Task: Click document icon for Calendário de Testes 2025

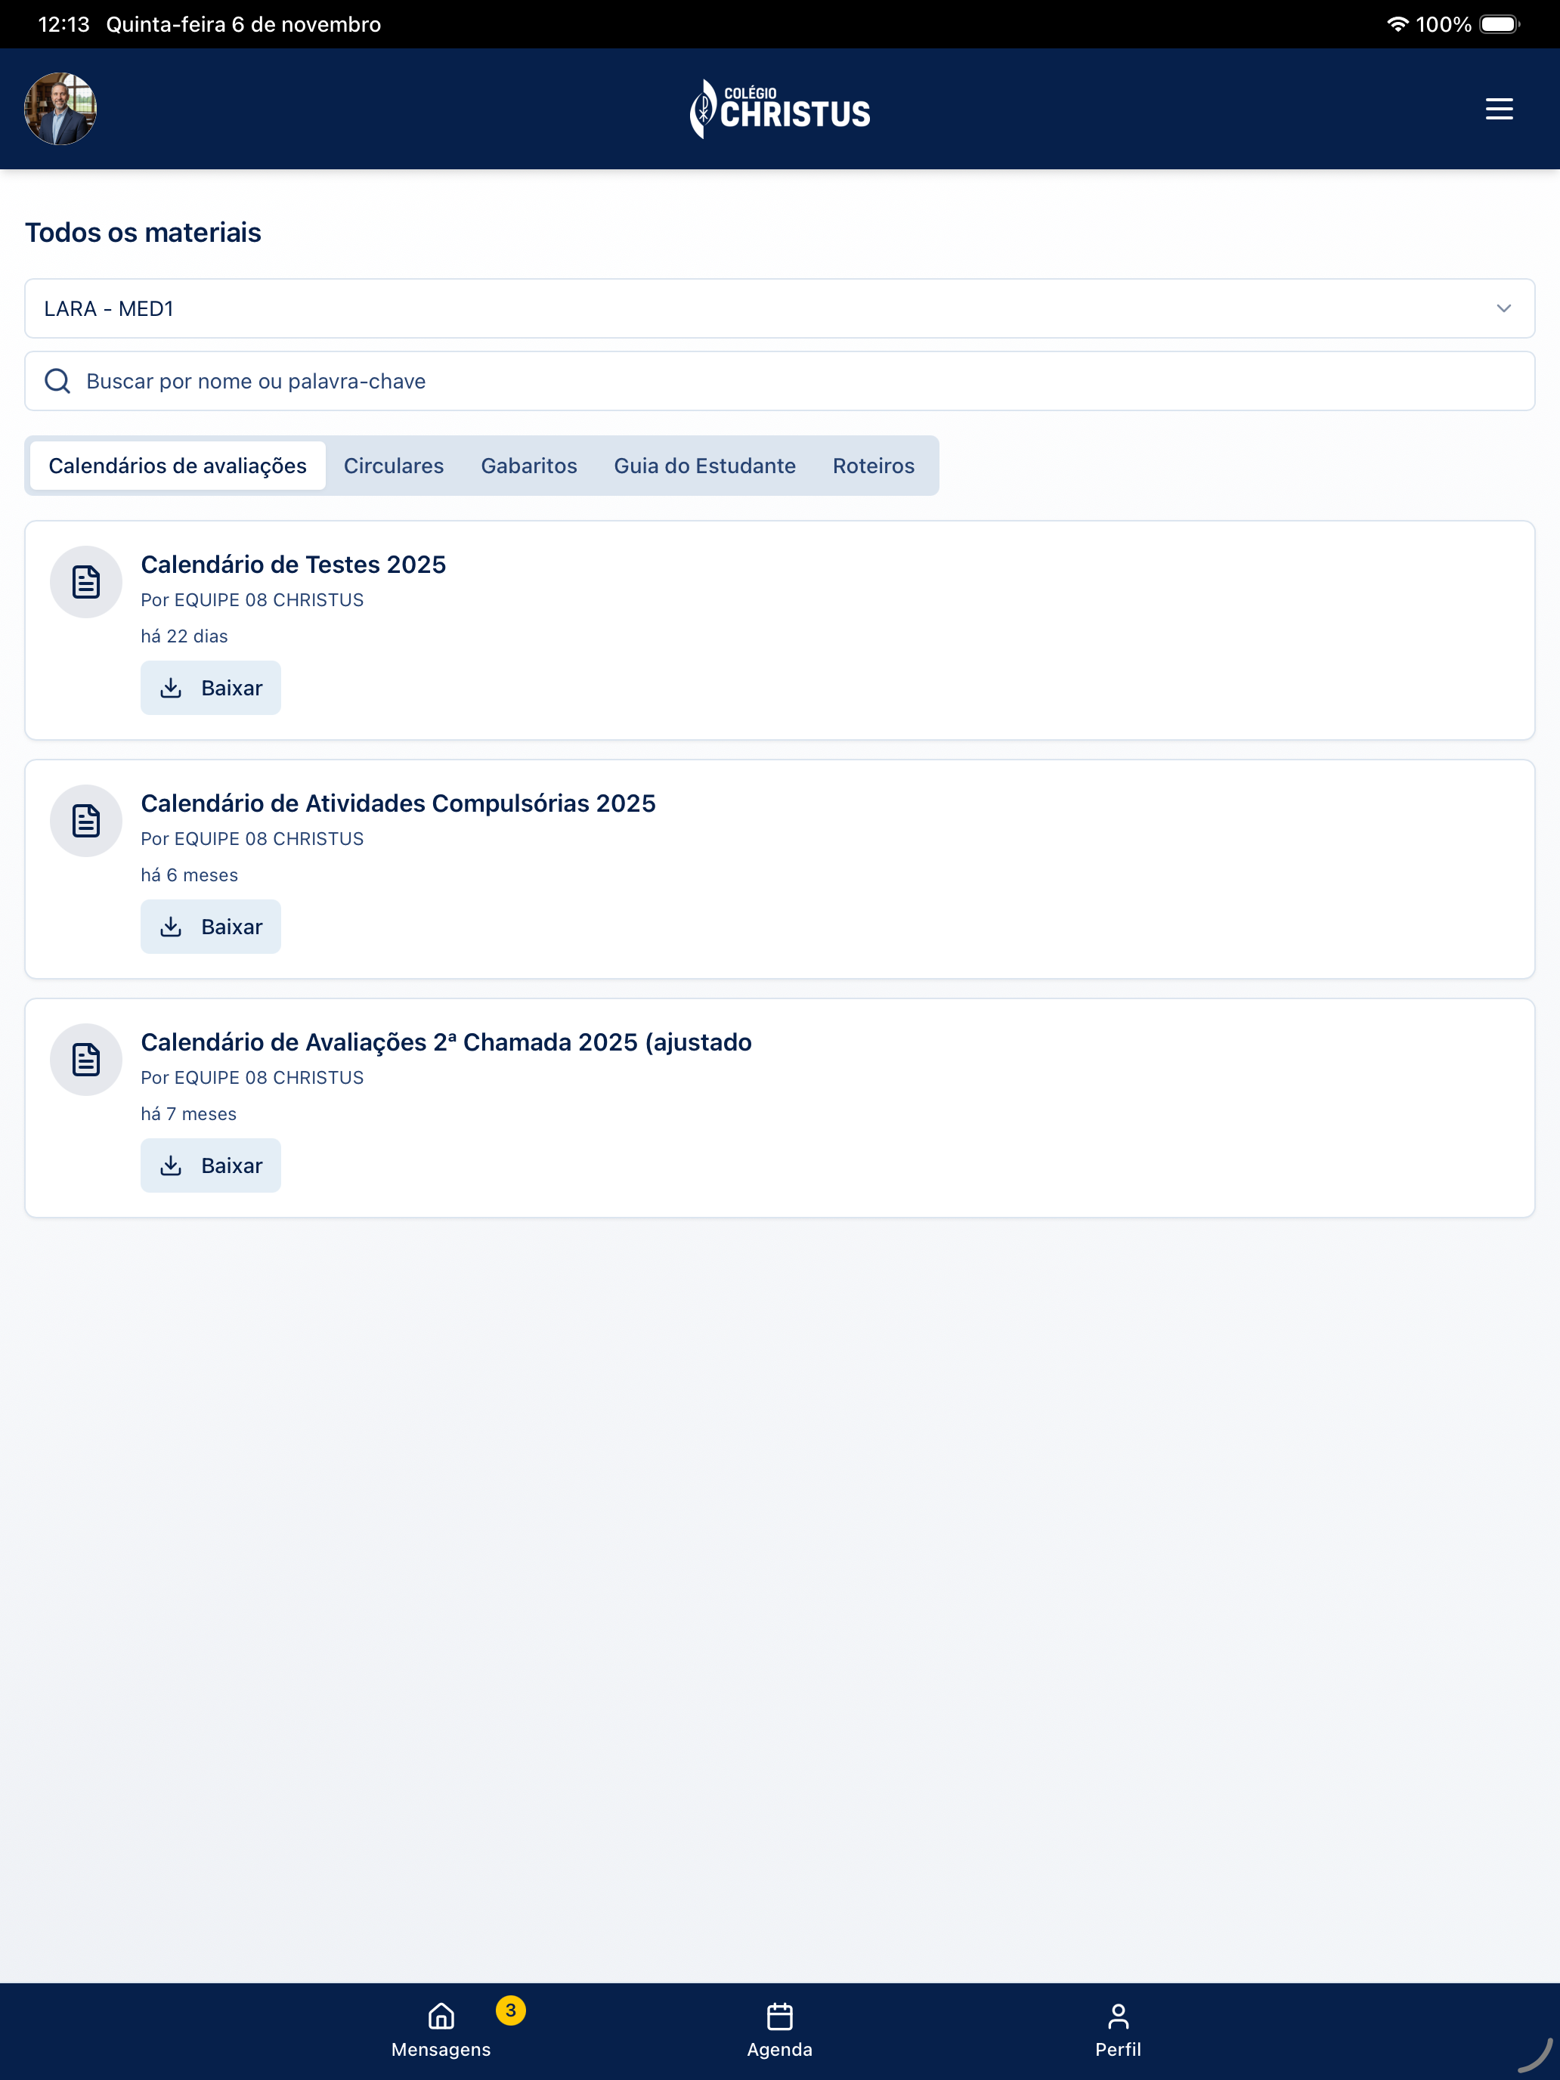Action: 85,582
